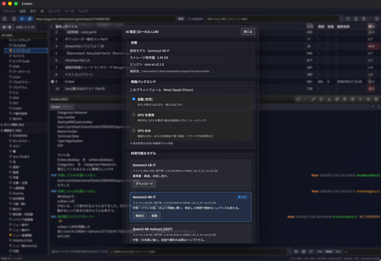Click the エンジン core-ai v0.1.0 text
Screen dimensions: 381x261
point(147,65)
